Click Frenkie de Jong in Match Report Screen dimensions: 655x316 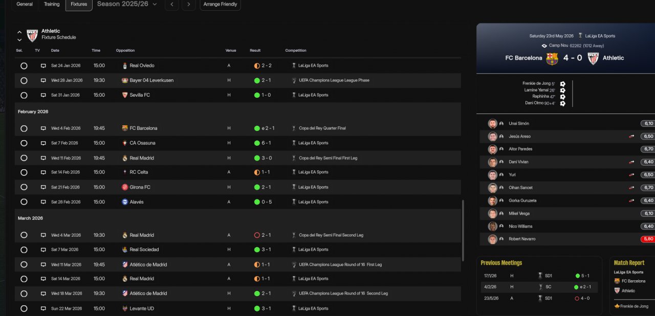[x=634, y=306]
